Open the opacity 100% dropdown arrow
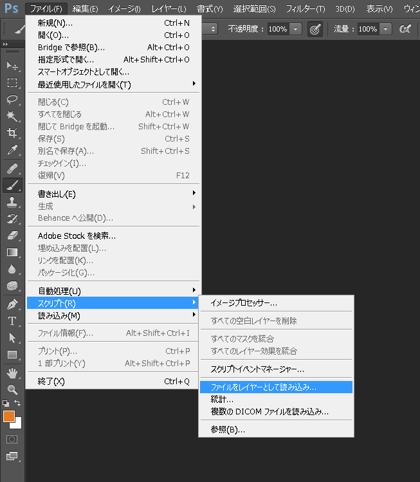420x482 pixels. 296,29
